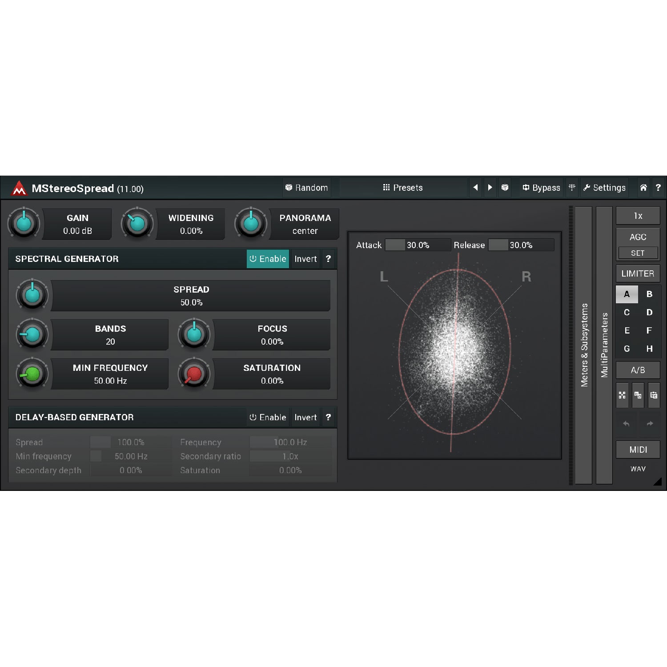Click the LIMITER button
The width and height of the screenshot is (667, 667).
[x=638, y=273]
